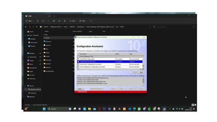Switch to large icons view in Explorer status bar
Viewport: 217px width, 122px height.
(195, 105)
